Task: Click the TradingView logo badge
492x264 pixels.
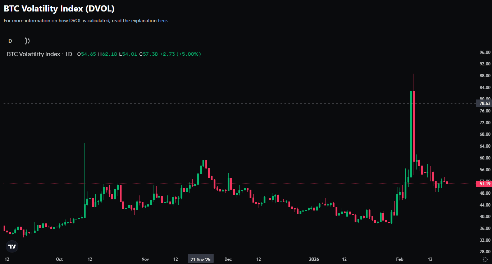Action: pyautogui.click(x=12, y=246)
